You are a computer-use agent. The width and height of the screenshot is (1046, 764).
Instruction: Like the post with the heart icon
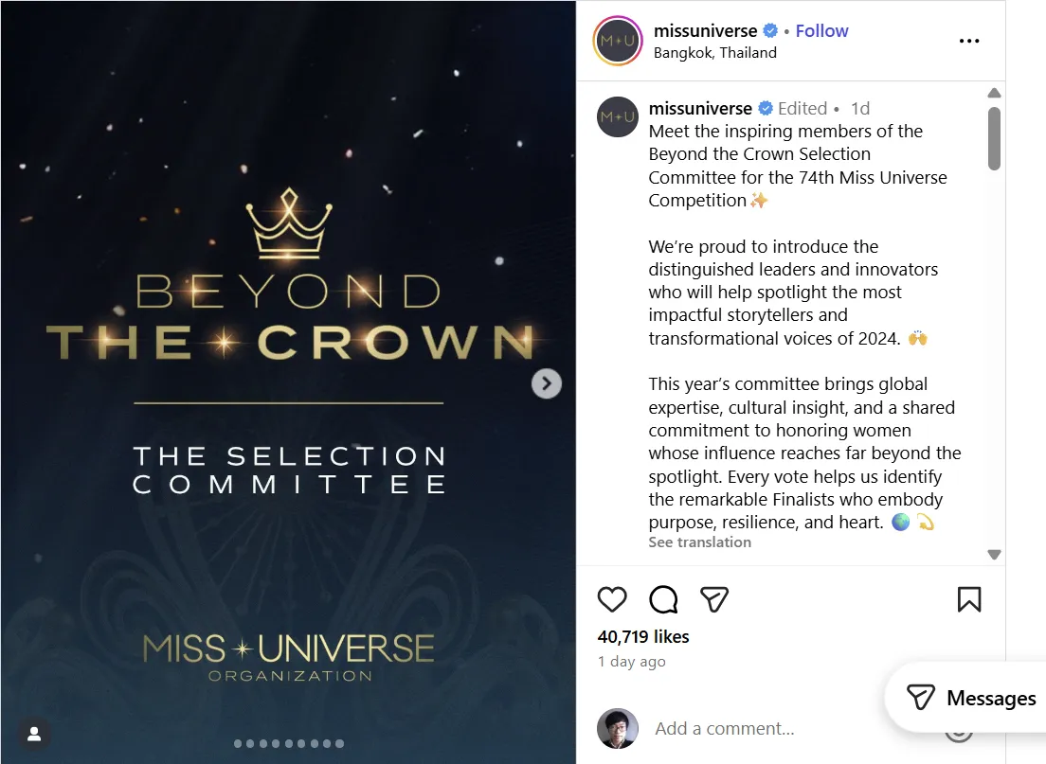(x=612, y=599)
